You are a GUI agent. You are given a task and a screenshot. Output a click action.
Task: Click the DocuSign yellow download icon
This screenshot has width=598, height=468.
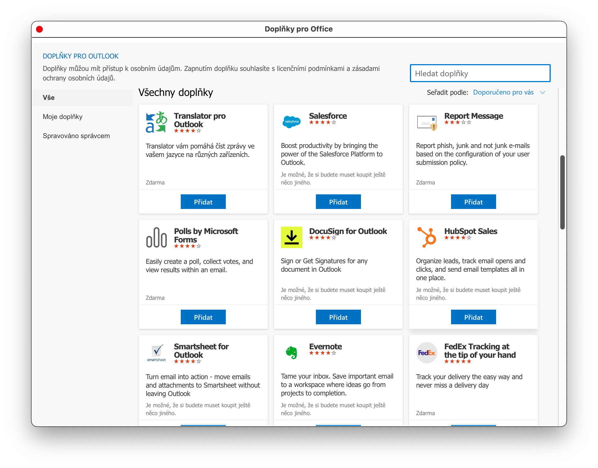[x=291, y=237]
